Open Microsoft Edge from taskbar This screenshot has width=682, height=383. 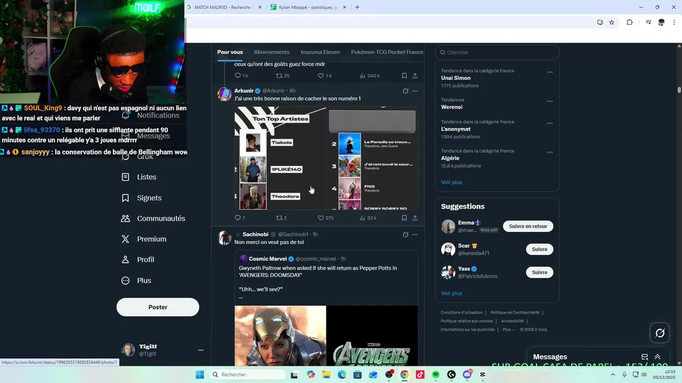click(x=342, y=374)
